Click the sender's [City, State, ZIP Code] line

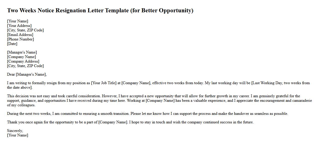25,30
